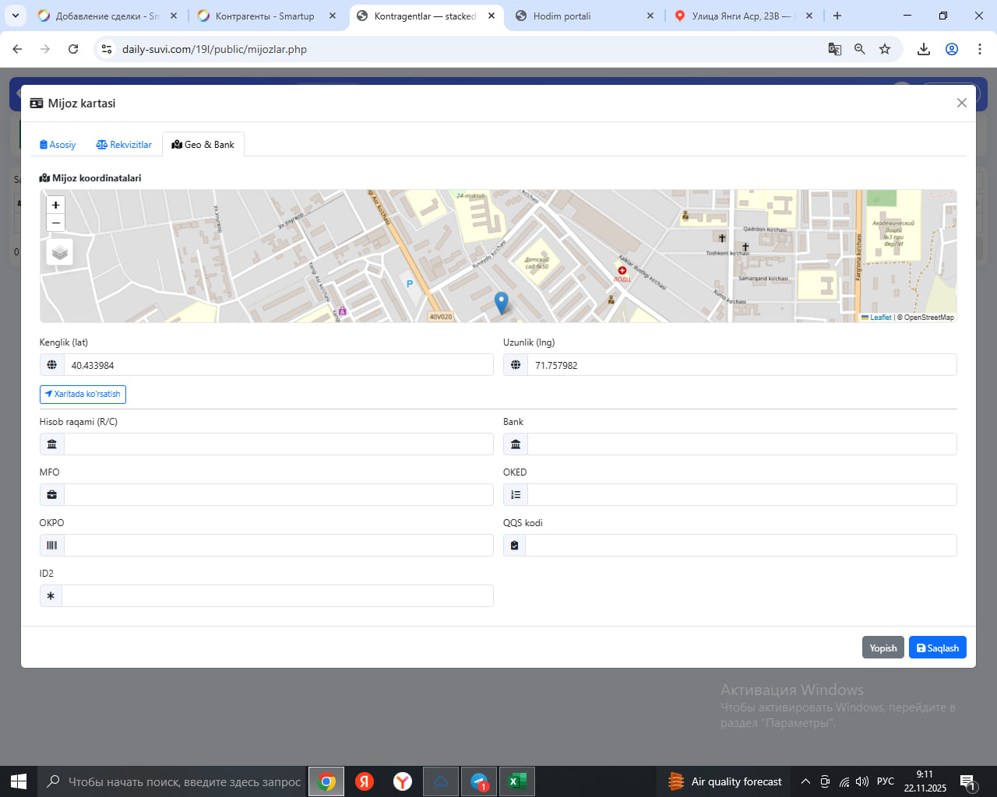Open the Leaflet attribution link

(x=880, y=318)
